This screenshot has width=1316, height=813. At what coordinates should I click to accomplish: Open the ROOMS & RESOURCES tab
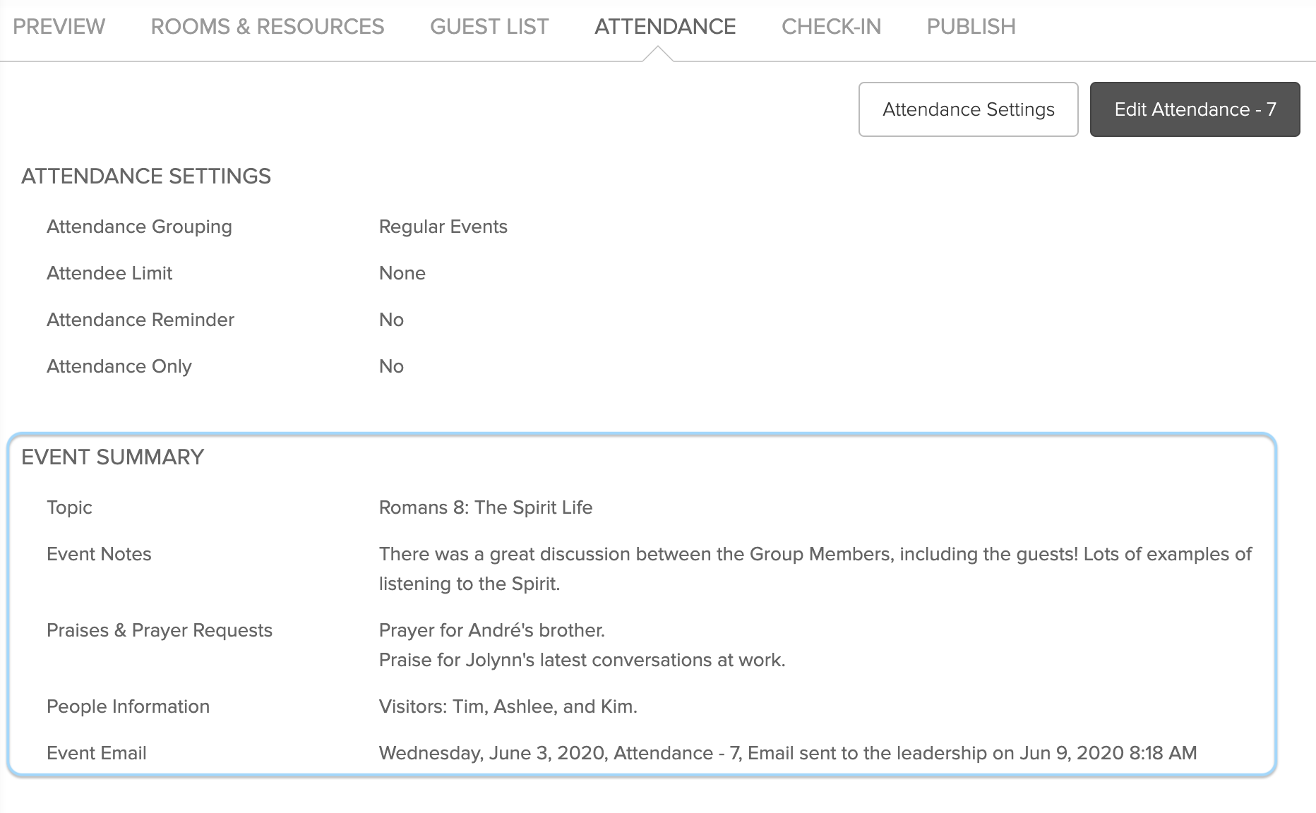266,27
